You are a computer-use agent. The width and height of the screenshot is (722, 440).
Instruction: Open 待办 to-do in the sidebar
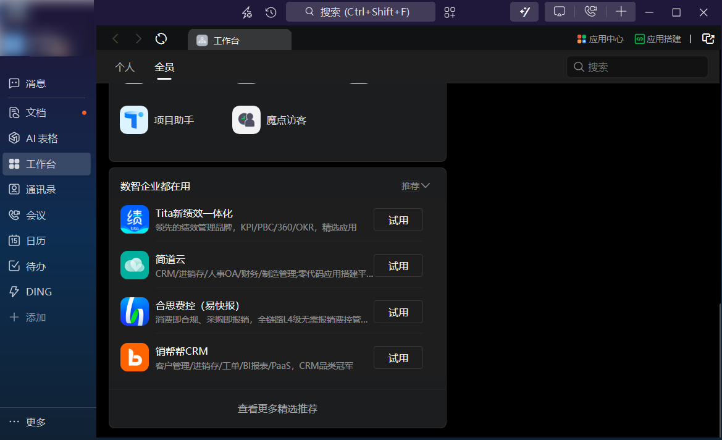[x=46, y=266]
